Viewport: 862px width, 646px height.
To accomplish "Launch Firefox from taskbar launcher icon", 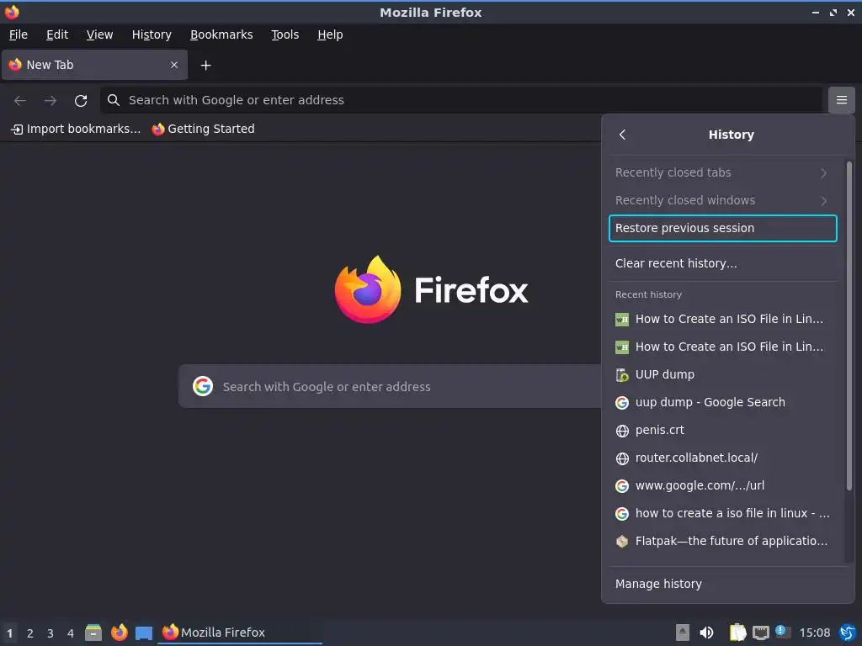I will point(119,633).
